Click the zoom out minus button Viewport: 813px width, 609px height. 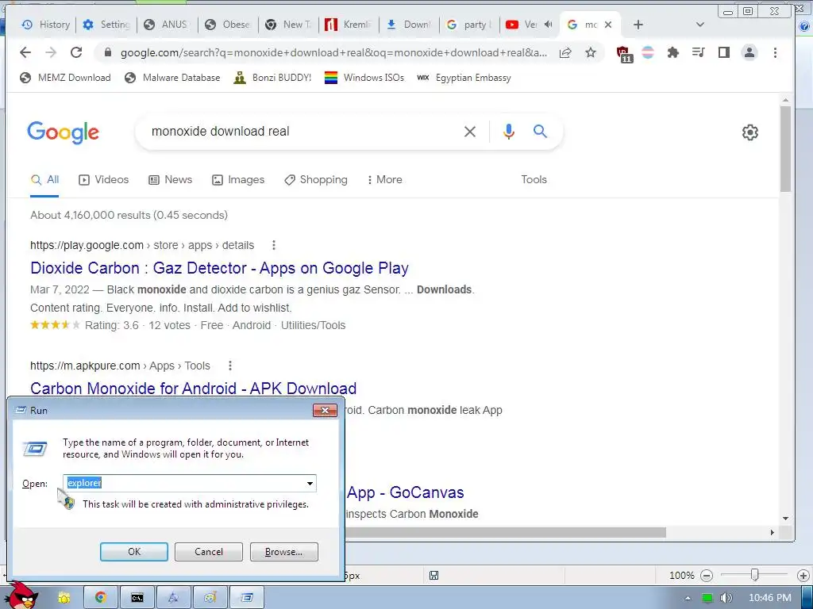707,576
